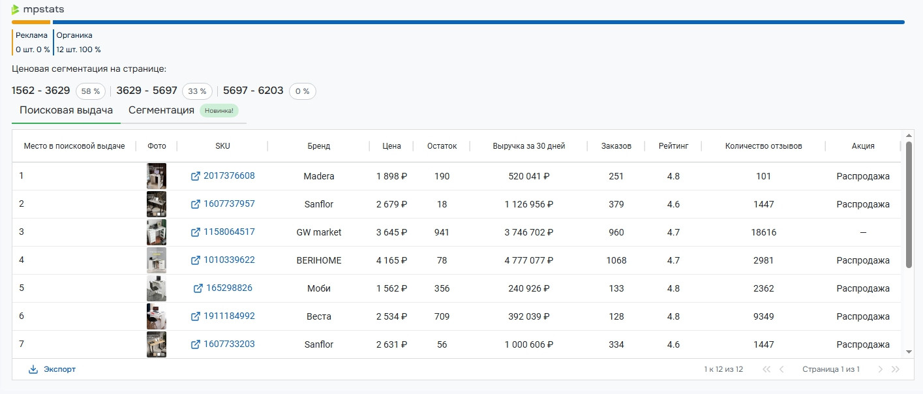Image resolution: width=923 pixels, height=394 pixels.
Task: Sort by Рейтинг column header
Action: [x=673, y=146]
